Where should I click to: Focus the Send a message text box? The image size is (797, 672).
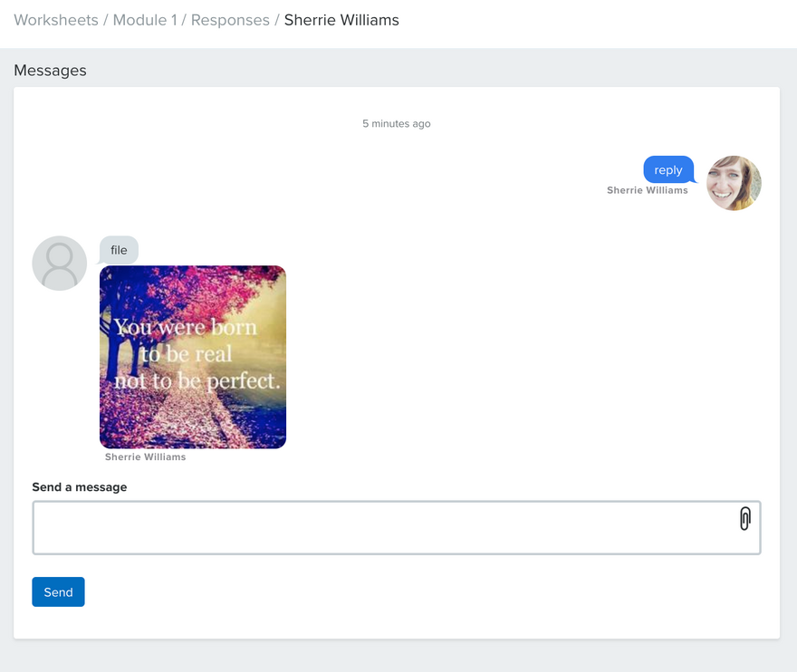pyautogui.click(x=380, y=527)
